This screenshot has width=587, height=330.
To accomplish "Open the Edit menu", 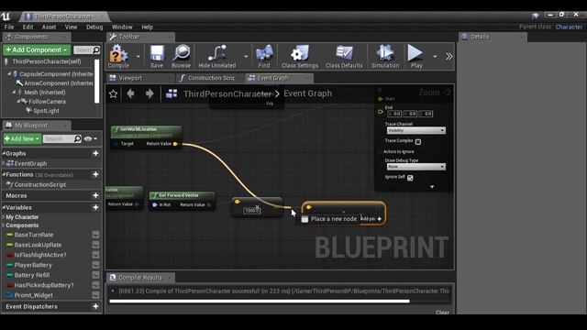I will [28, 27].
